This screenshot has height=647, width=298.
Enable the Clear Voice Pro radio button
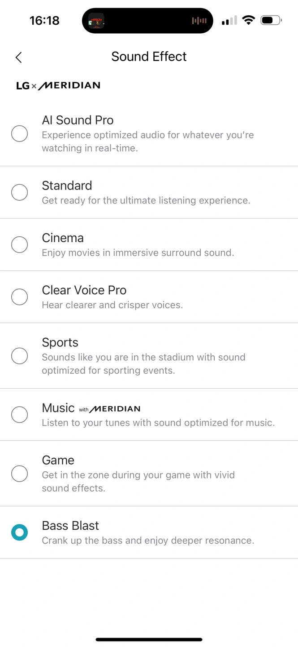click(19, 297)
